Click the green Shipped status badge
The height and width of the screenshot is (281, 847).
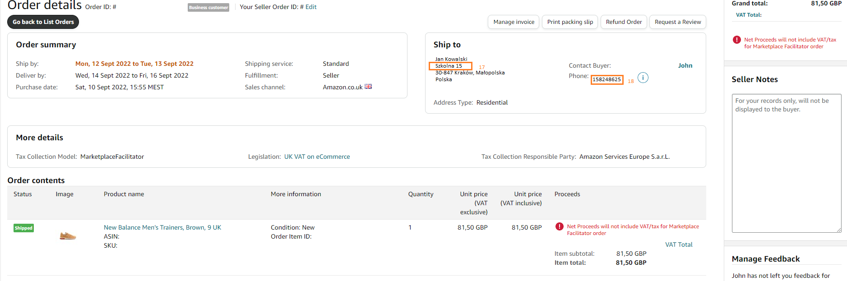point(23,228)
